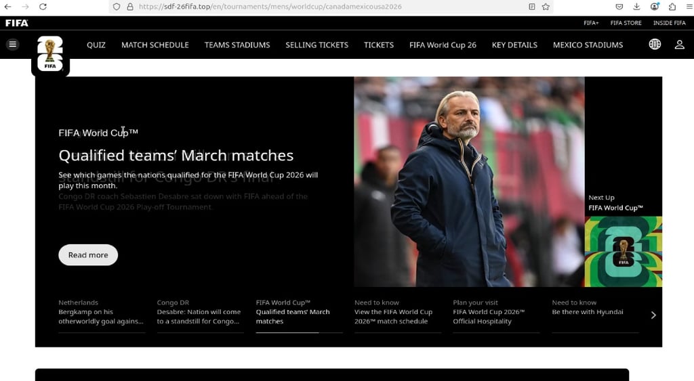Open FIFA World Cup 26 nav item

(x=443, y=45)
